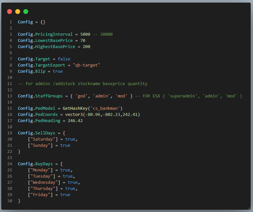Image resolution: width=253 pixels, height=212 pixels.
Task: Click the "Sunday" key
Action: [40, 145]
